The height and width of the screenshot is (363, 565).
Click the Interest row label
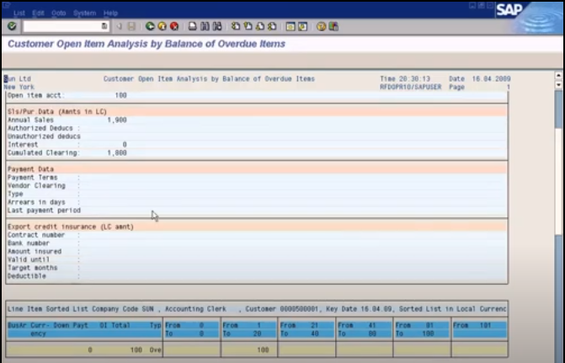click(23, 144)
